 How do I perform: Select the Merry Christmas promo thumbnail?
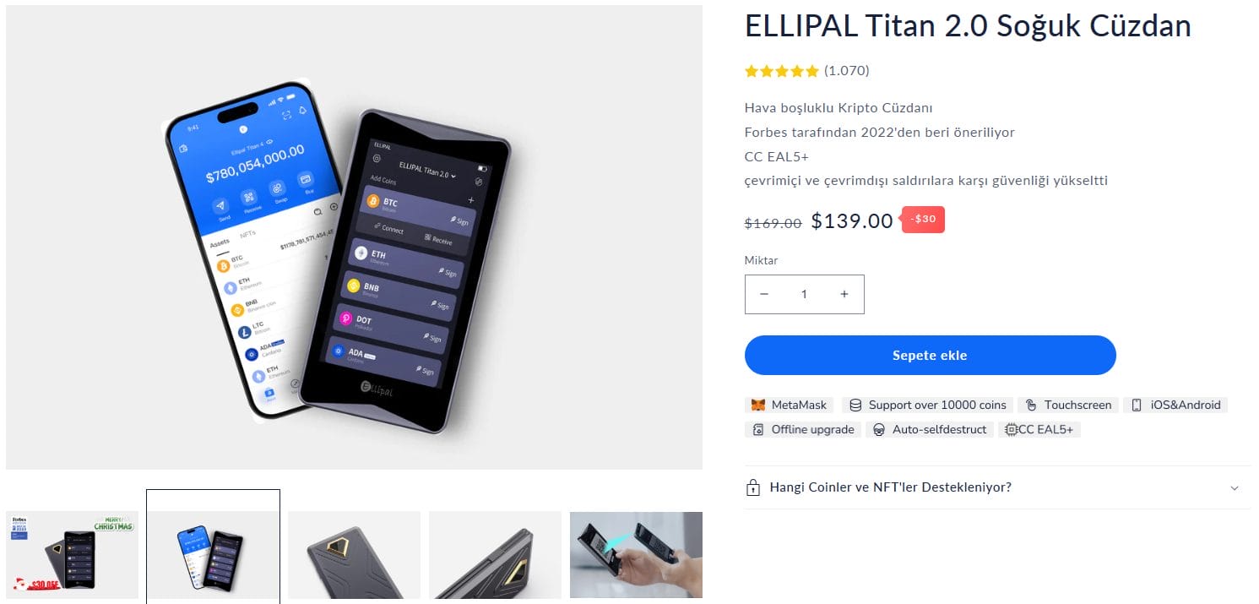(72, 555)
